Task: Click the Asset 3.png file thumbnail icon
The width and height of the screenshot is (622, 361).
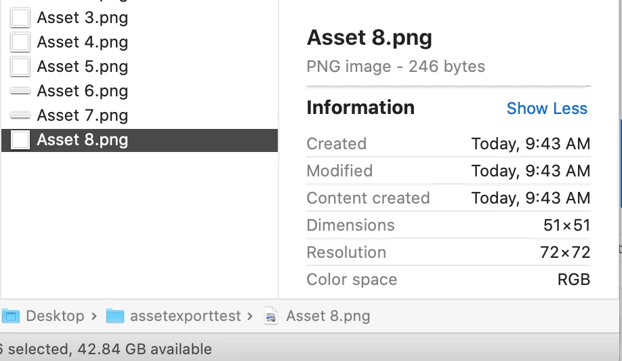Action: tap(21, 18)
